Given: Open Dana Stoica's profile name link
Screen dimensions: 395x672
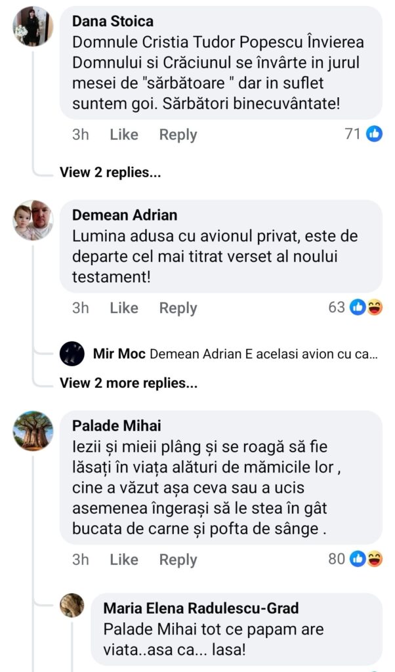Looking at the screenshot, I should tap(113, 22).
